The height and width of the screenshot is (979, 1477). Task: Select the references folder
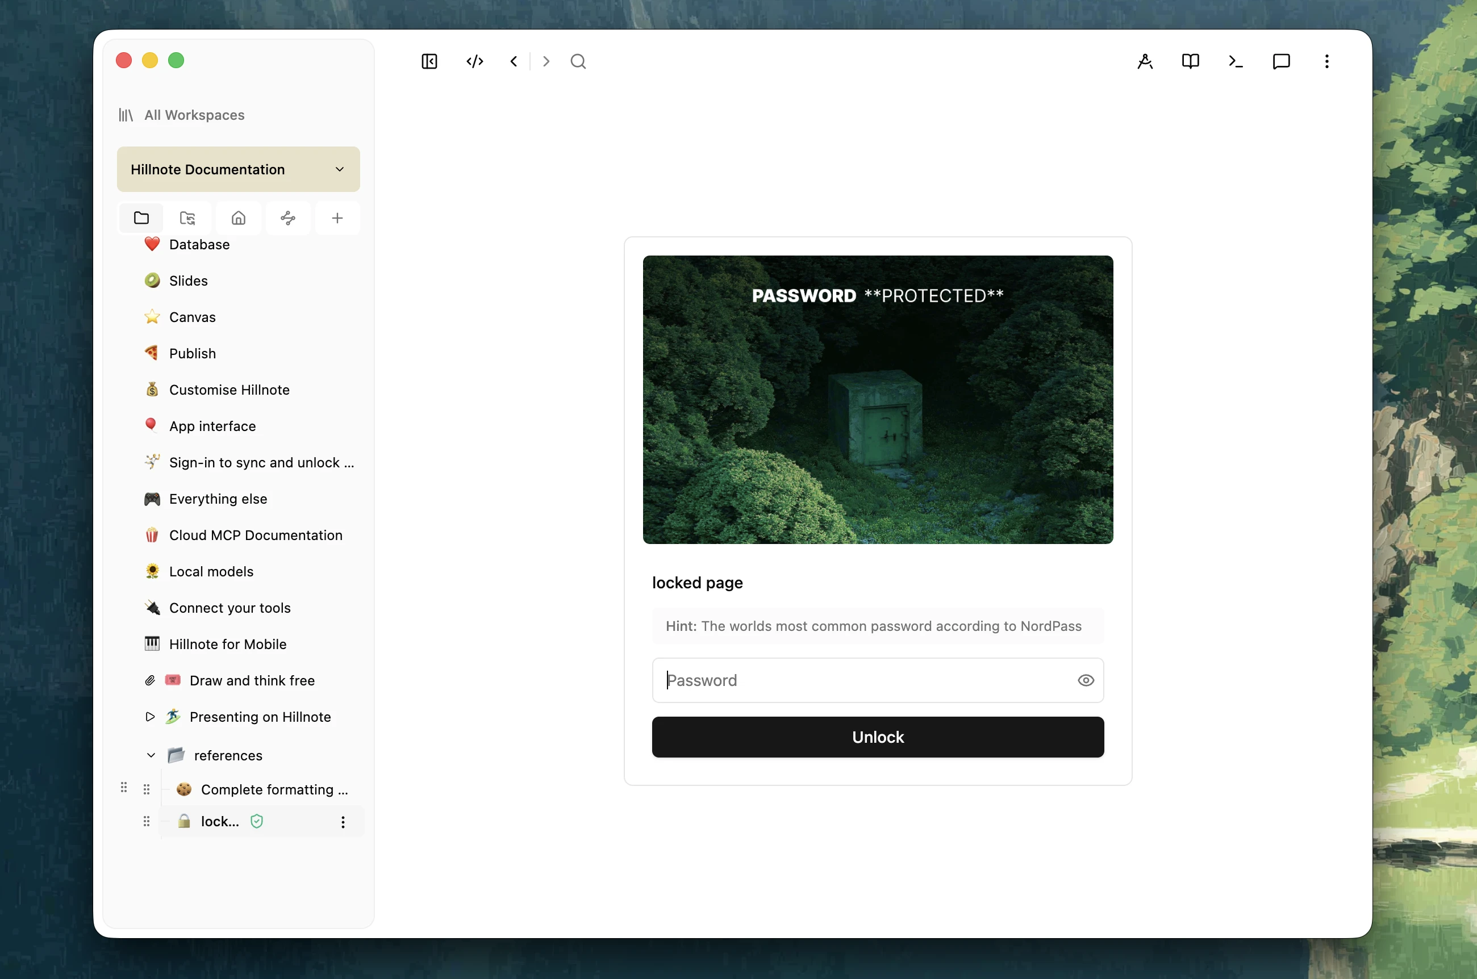coord(228,755)
